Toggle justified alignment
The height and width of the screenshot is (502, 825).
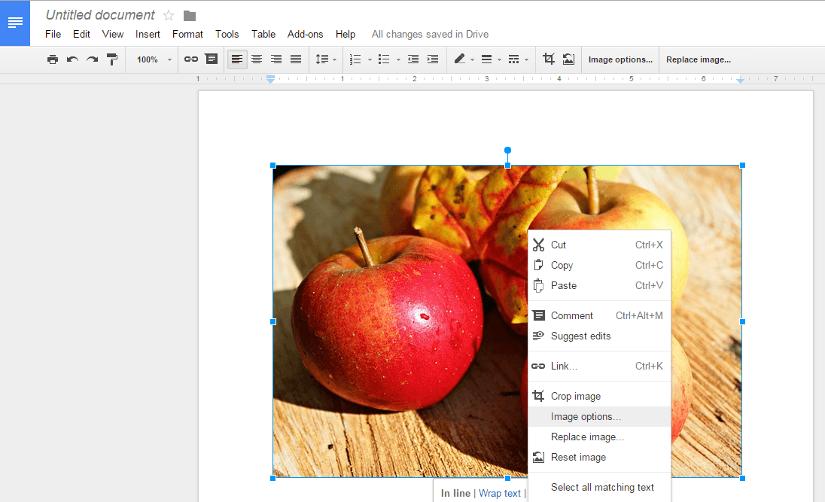point(296,59)
